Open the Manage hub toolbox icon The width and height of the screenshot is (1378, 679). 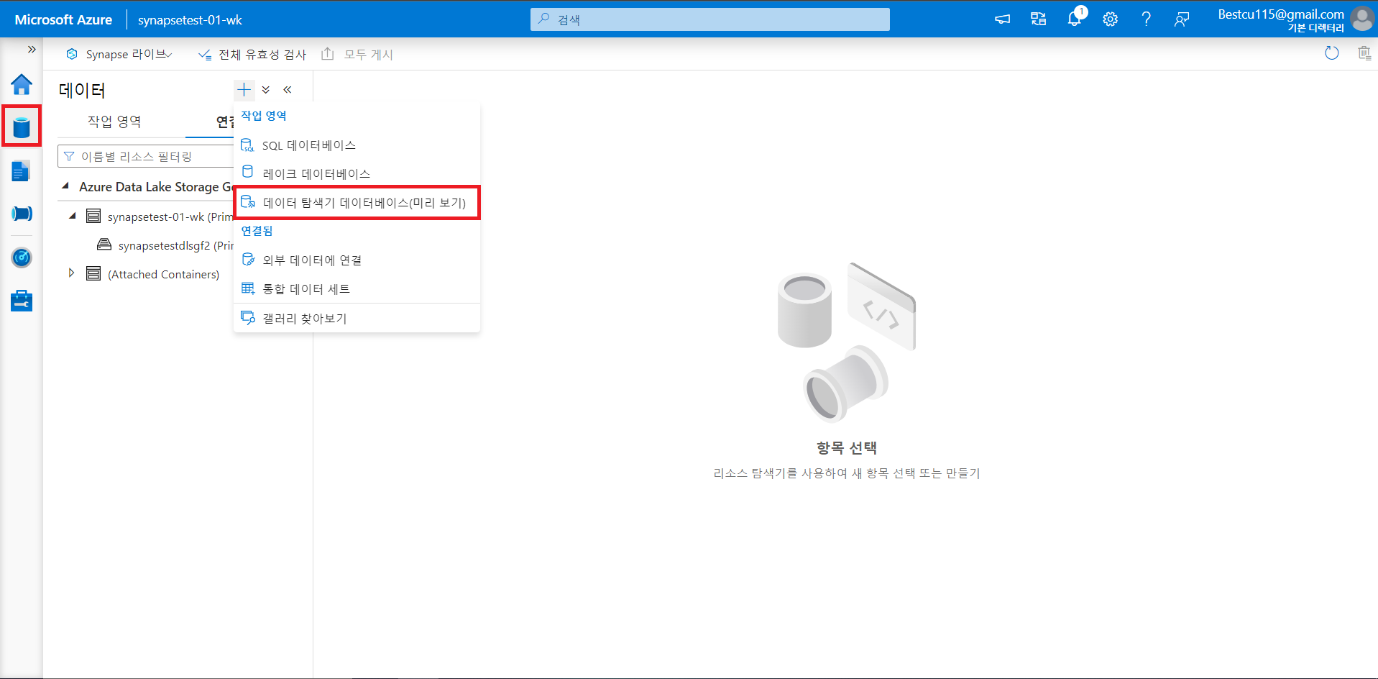pos(22,301)
